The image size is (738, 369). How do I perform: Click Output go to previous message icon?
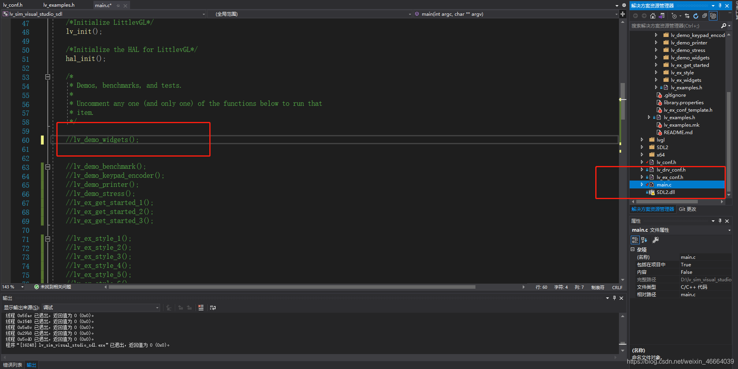point(181,308)
